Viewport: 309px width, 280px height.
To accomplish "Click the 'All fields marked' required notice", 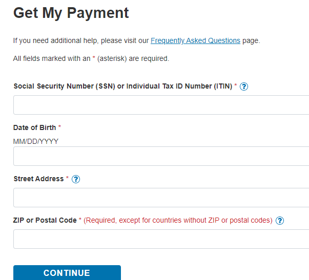I will point(91,58).
